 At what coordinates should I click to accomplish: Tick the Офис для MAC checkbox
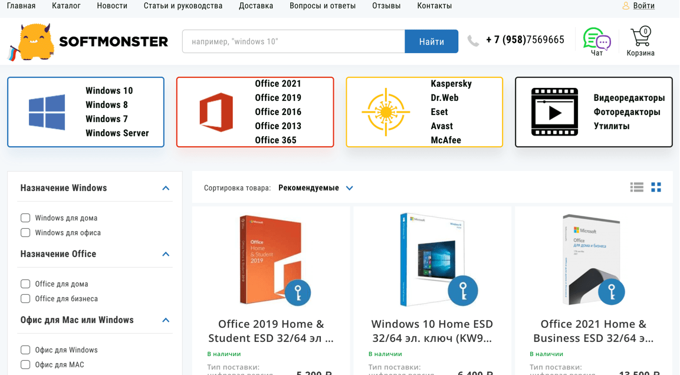[25, 364]
